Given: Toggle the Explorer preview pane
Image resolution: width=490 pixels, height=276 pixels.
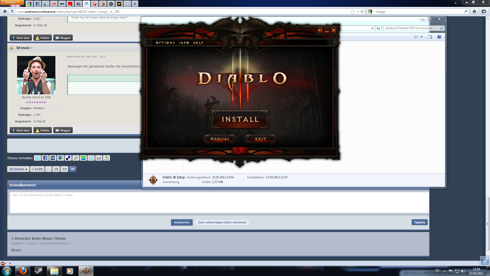Looking at the screenshot, I should pyautogui.click(x=430, y=37).
